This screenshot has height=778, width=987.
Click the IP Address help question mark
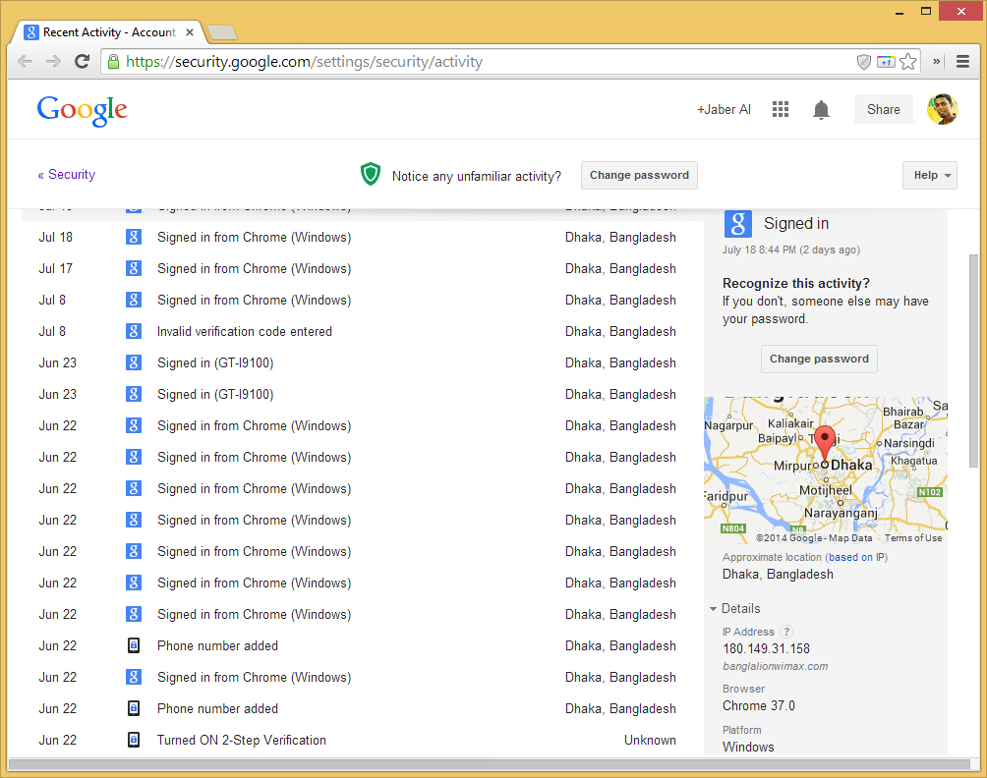pyautogui.click(x=786, y=632)
